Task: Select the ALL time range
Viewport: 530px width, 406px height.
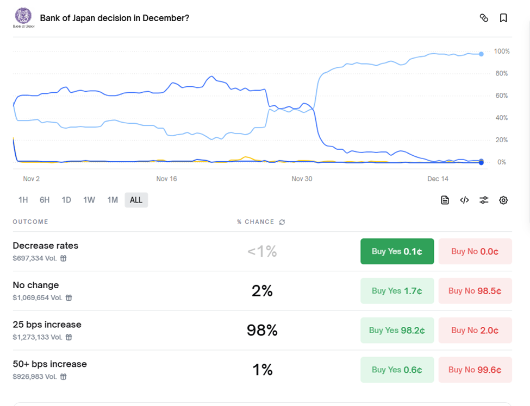Action: coord(136,200)
